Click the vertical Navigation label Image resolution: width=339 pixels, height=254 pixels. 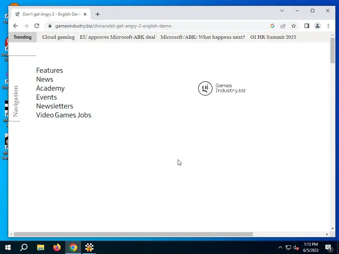(16, 101)
